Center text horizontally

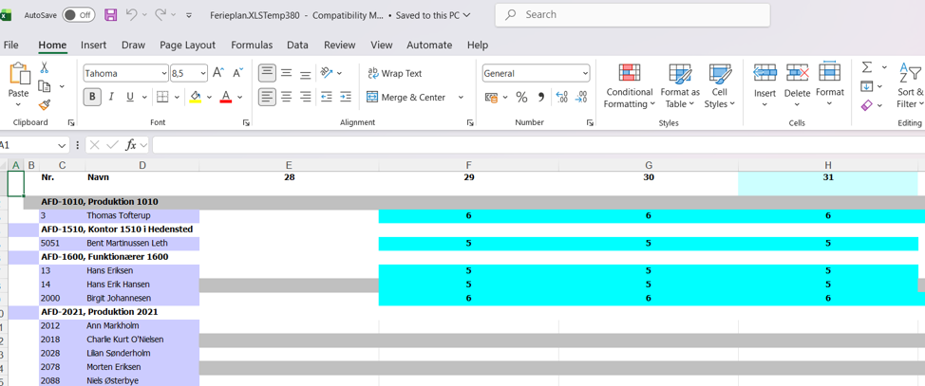point(286,97)
